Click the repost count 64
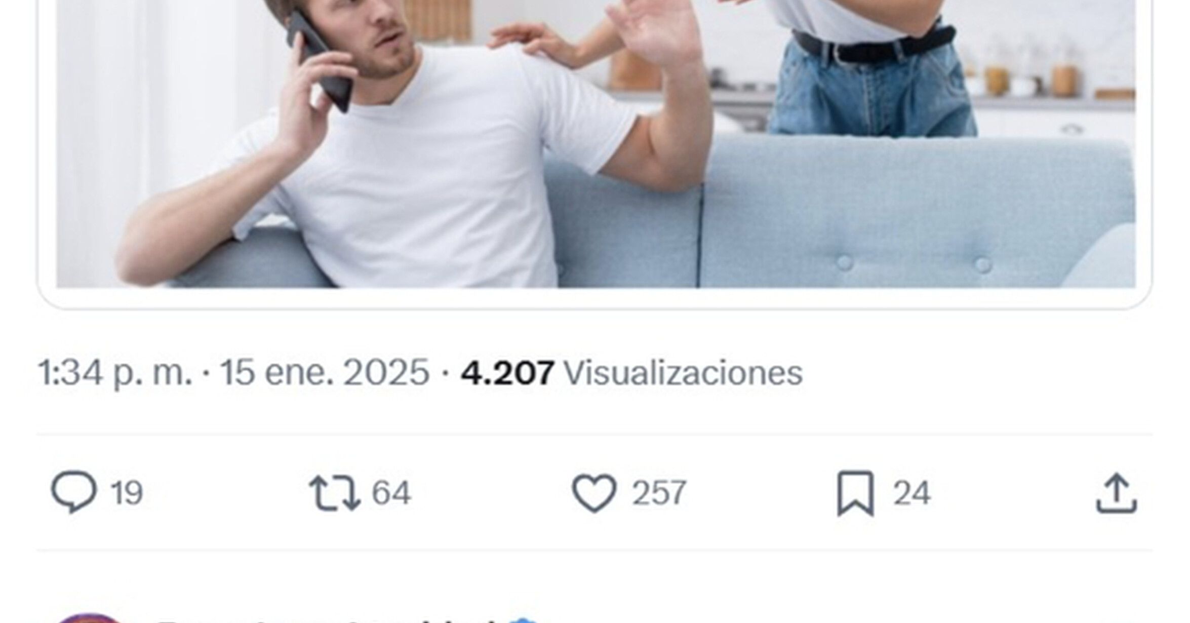Image resolution: width=1190 pixels, height=623 pixels. 391,492
